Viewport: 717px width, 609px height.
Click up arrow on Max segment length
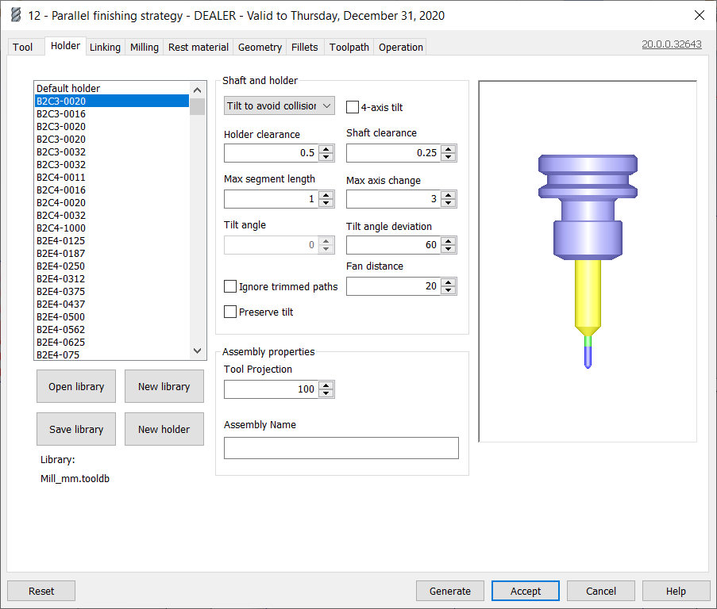coord(326,195)
